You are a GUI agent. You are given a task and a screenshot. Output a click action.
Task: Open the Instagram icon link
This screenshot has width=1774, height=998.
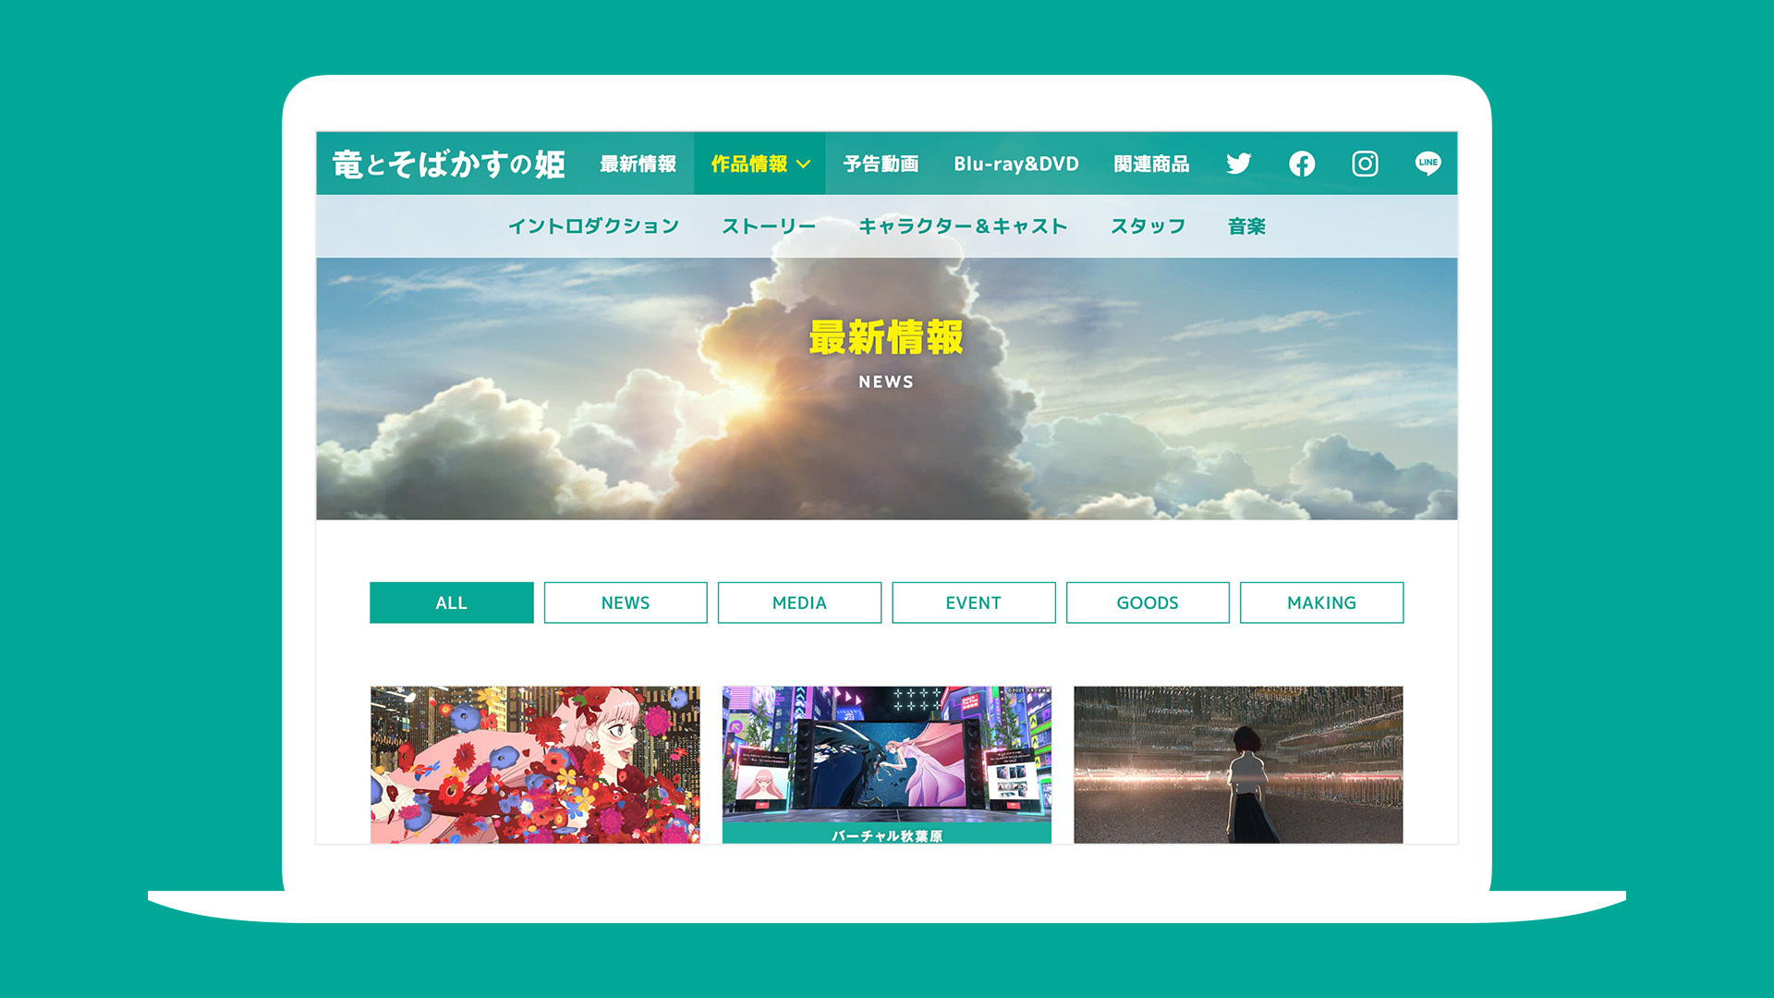pos(1365,164)
